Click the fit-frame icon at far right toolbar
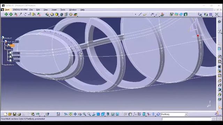 pyautogui.click(x=217, y=14)
